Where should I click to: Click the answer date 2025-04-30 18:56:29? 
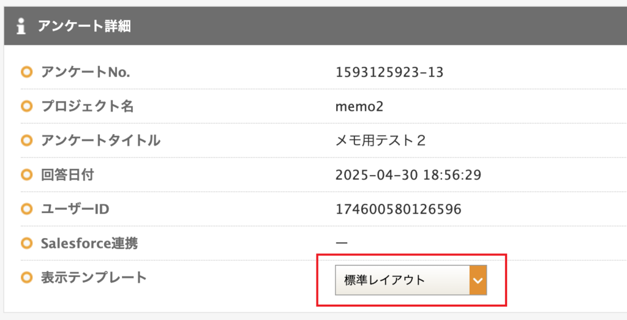[408, 175]
